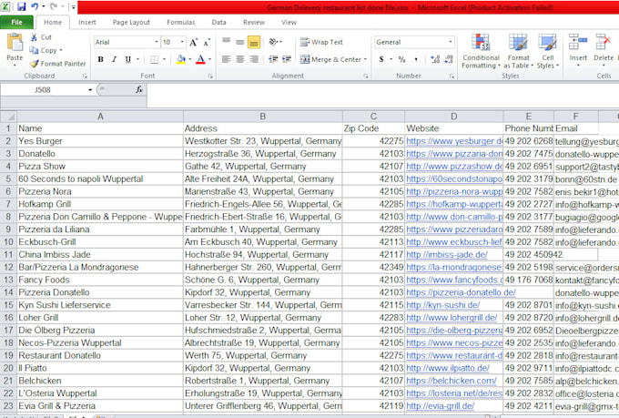
Task: Expand the Underline style dropdown arrow
Action: tap(137, 59)
